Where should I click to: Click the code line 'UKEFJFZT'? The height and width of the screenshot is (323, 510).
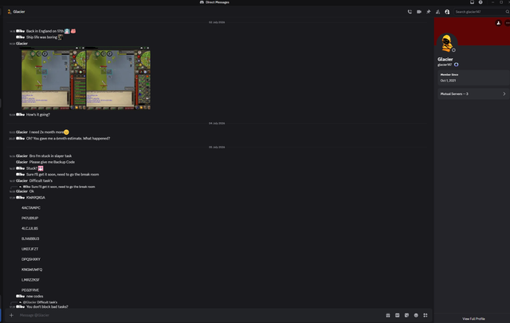tap(30, 249)
